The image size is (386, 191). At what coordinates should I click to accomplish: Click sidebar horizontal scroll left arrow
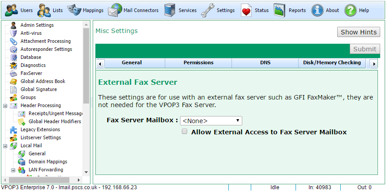point(5,180)
